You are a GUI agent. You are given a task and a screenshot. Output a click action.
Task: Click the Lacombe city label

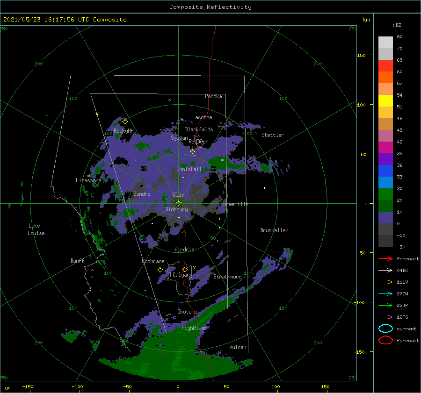pyautogui.click(x=202, y=117)
